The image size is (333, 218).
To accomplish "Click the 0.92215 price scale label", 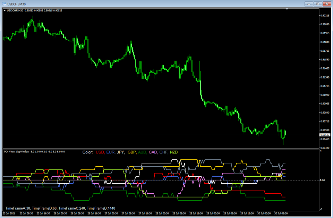I will (x=325, y=16).
